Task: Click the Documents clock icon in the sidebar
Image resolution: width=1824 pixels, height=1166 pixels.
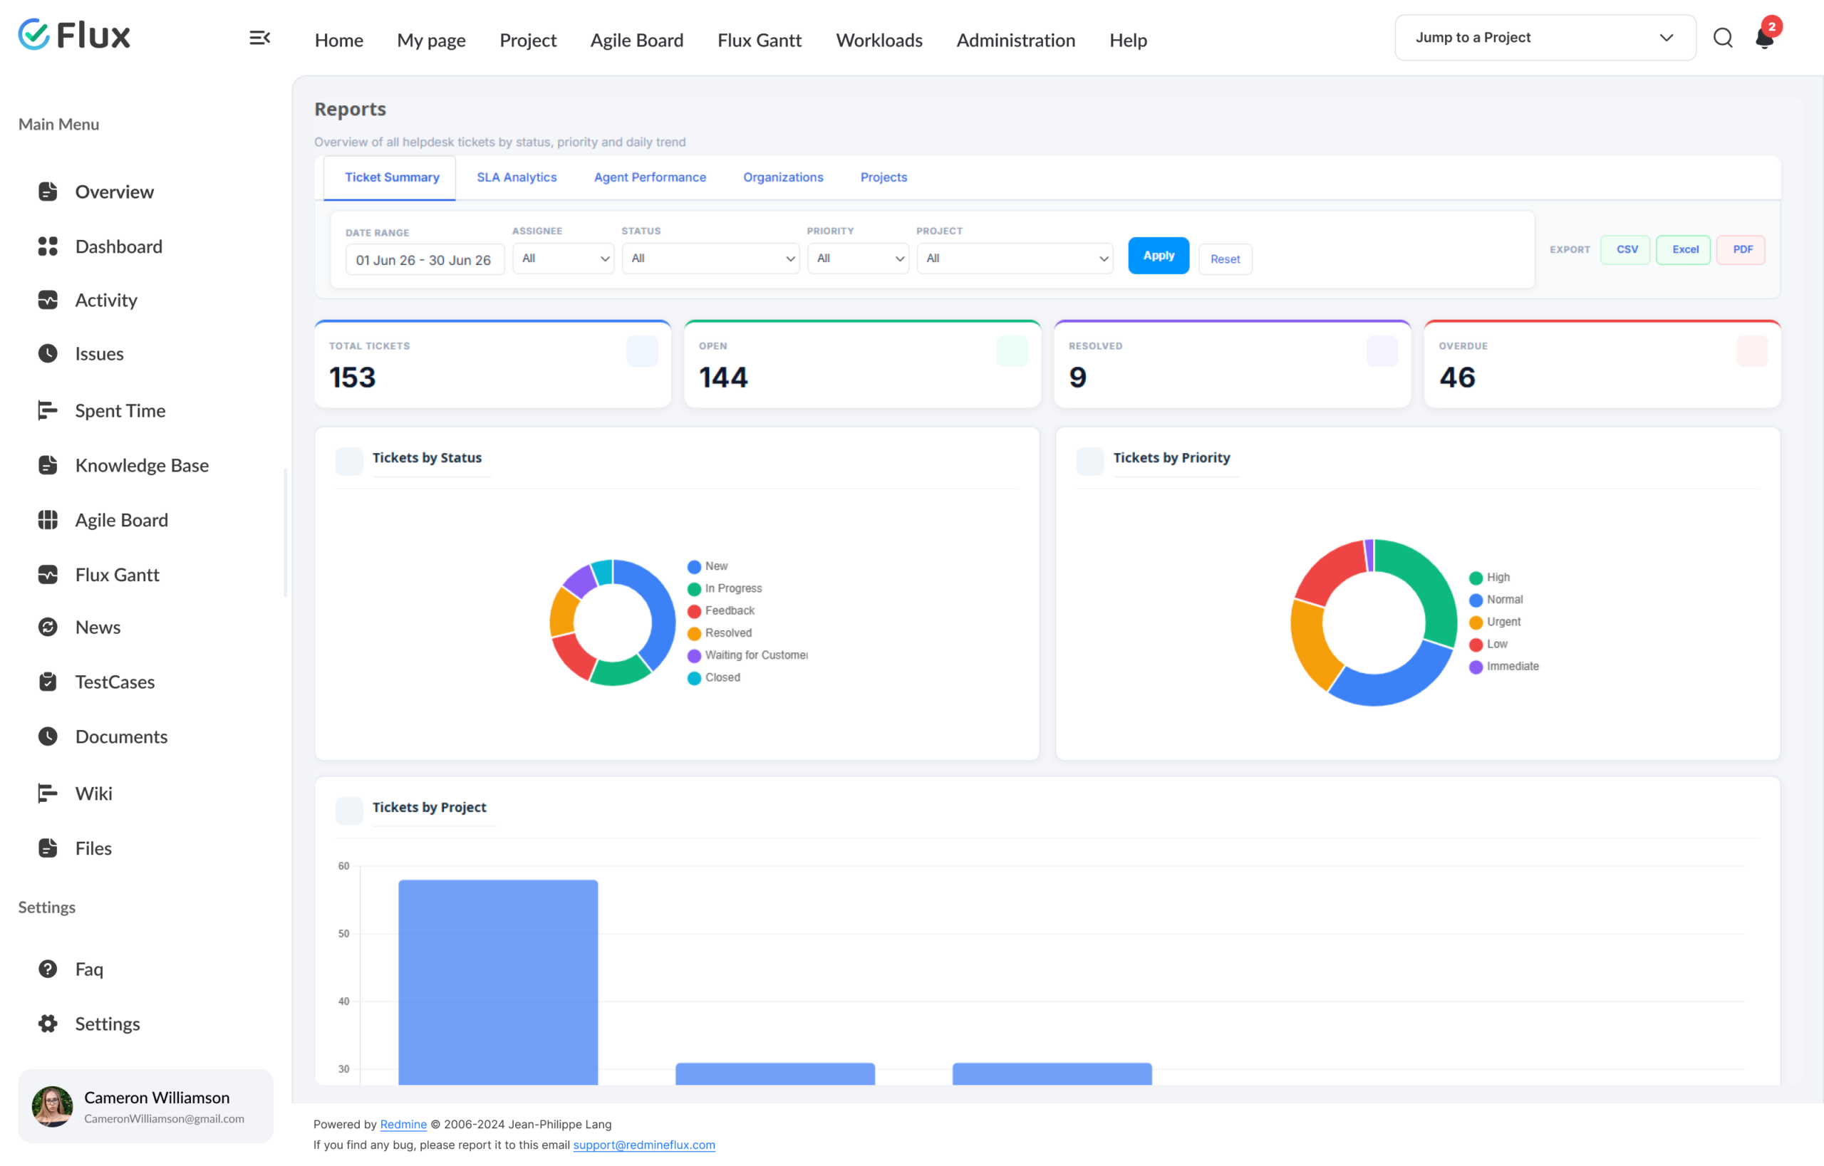Action: [x=48, y=736]
